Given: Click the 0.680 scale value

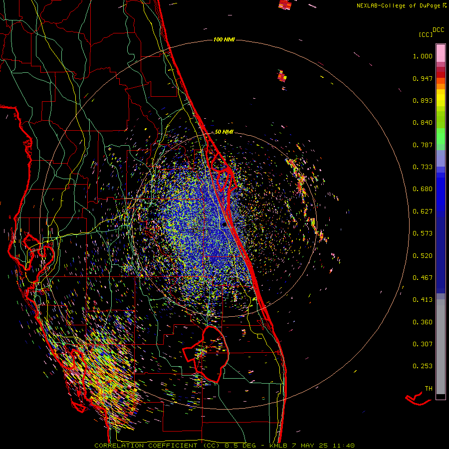Looking at the screenshot, I should tap(423, 189).
